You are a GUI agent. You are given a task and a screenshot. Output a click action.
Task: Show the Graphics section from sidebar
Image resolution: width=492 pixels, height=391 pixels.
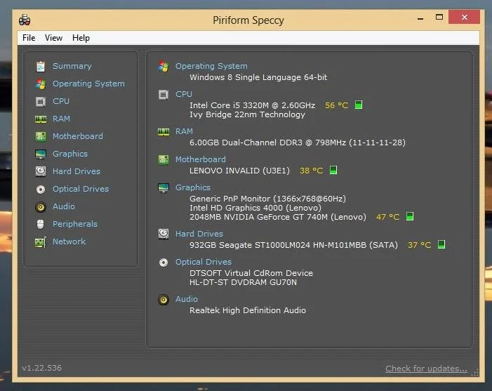point(70,154)
